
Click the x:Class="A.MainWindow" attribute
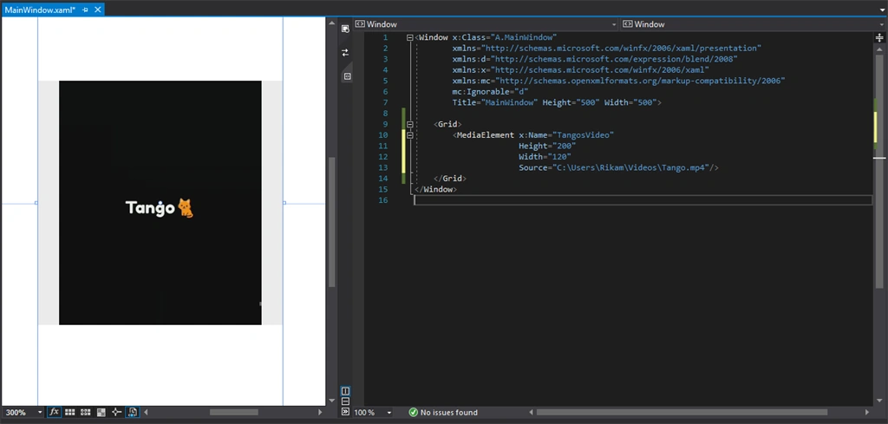click(505, 38)
